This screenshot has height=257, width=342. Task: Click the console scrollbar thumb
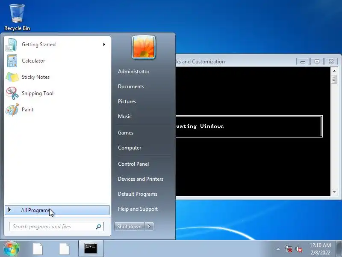(x=334, y=79)
